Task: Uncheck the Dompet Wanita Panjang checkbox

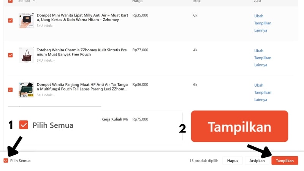Action: (10, 90)
